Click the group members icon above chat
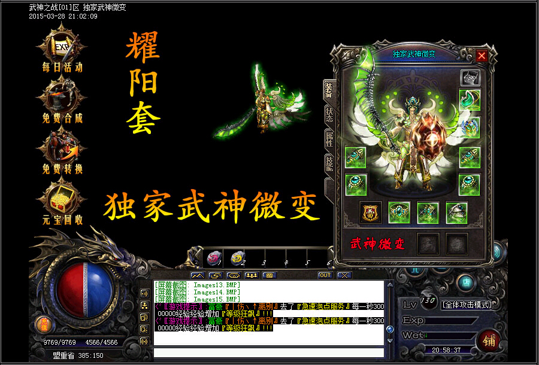Image resolution: width=539 pixels, height=365 pixels. pos(252,275)
